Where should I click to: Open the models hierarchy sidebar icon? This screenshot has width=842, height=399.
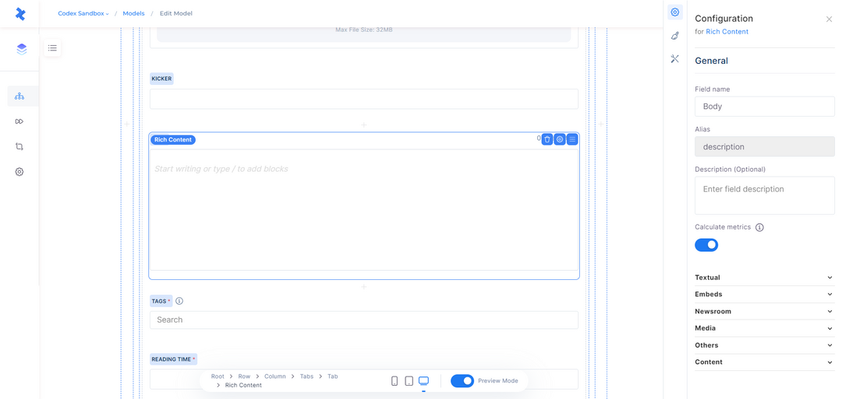point(19,96)
